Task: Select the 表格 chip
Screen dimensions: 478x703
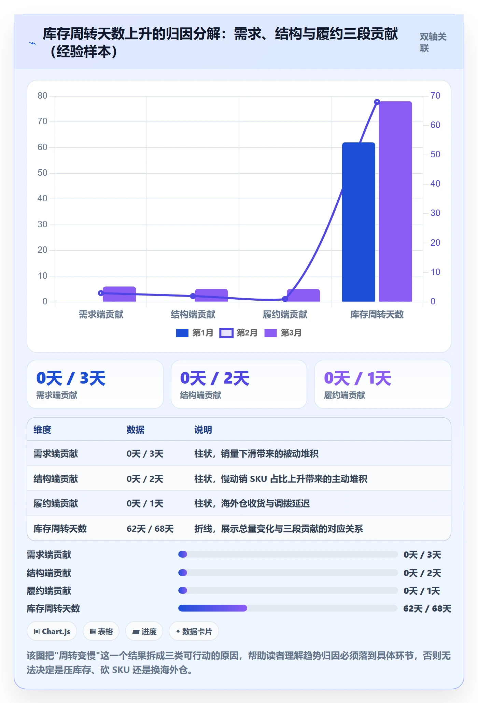Action: click(x=101, y=632)
